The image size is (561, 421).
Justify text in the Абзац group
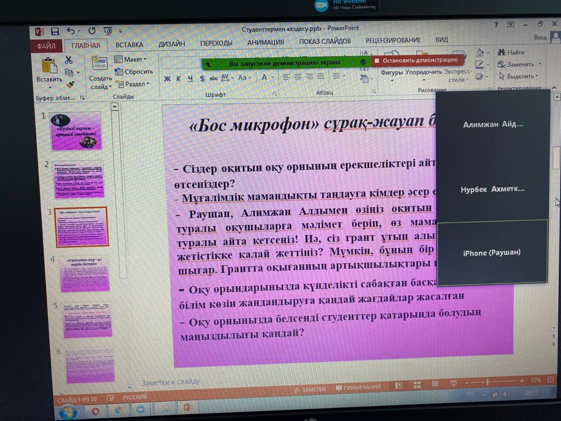320,76
